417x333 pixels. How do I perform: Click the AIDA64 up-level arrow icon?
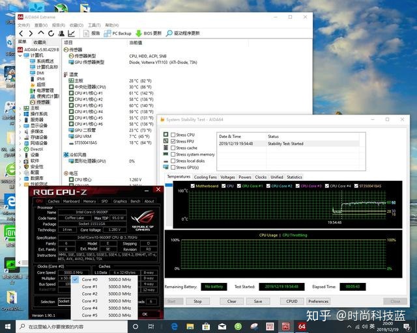tap(41, 33)
